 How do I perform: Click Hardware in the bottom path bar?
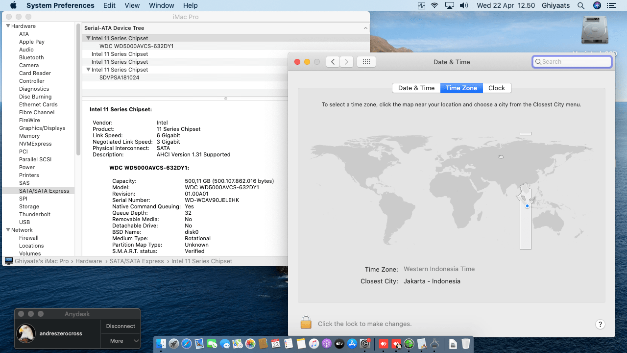coord(89,261)
